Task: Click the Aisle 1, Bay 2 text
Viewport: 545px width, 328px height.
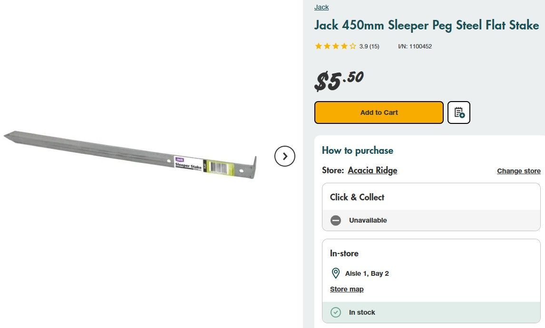Action: [x=367, y=273]
